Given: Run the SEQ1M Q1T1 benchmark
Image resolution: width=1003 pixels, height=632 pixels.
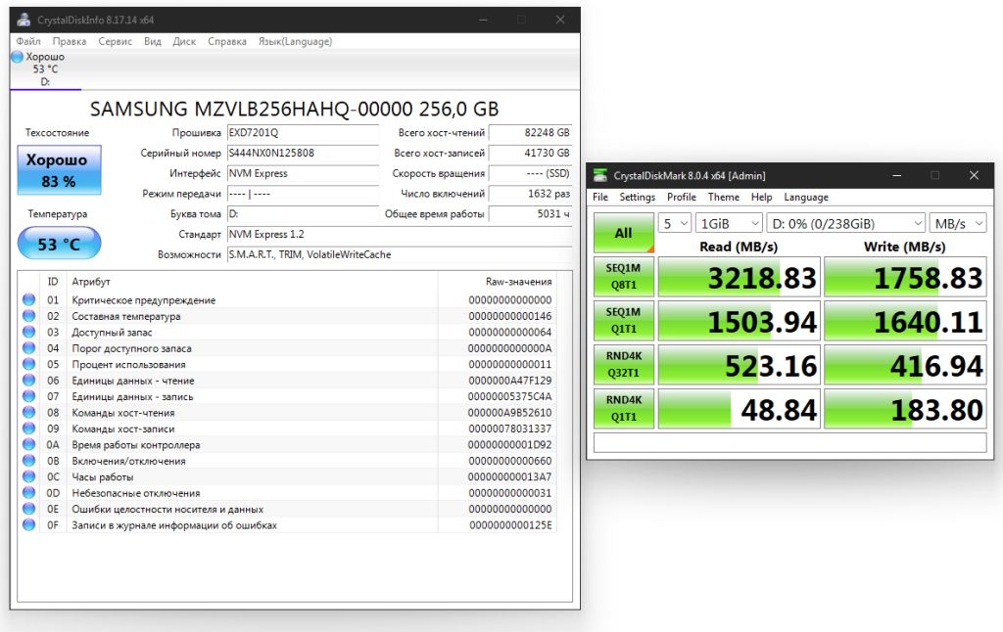Looking at the screenshot, I should click(624, 320).
